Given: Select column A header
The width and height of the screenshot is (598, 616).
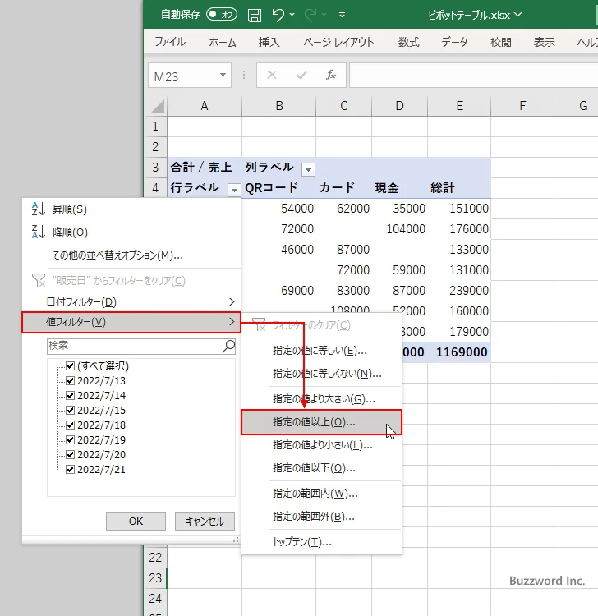Looking at the screenshot, I should [205, 106].
